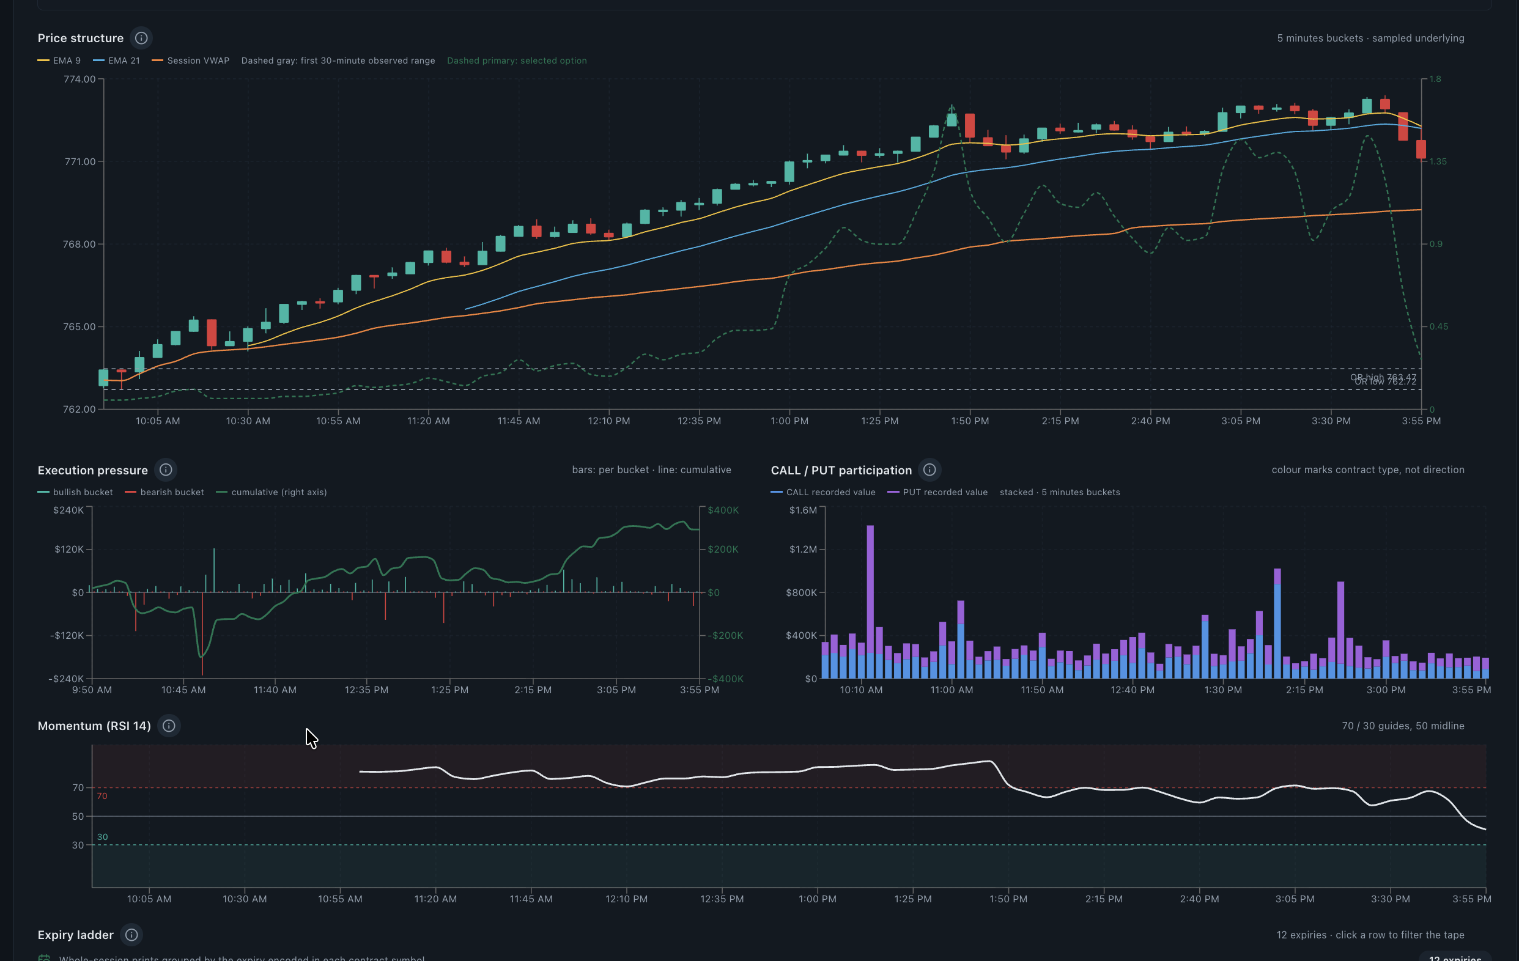The width and height of the screenshot is (1519, 961).
Task: Toggle the cumulative (right axis) legend entry
Action: (x=272, y=492)
